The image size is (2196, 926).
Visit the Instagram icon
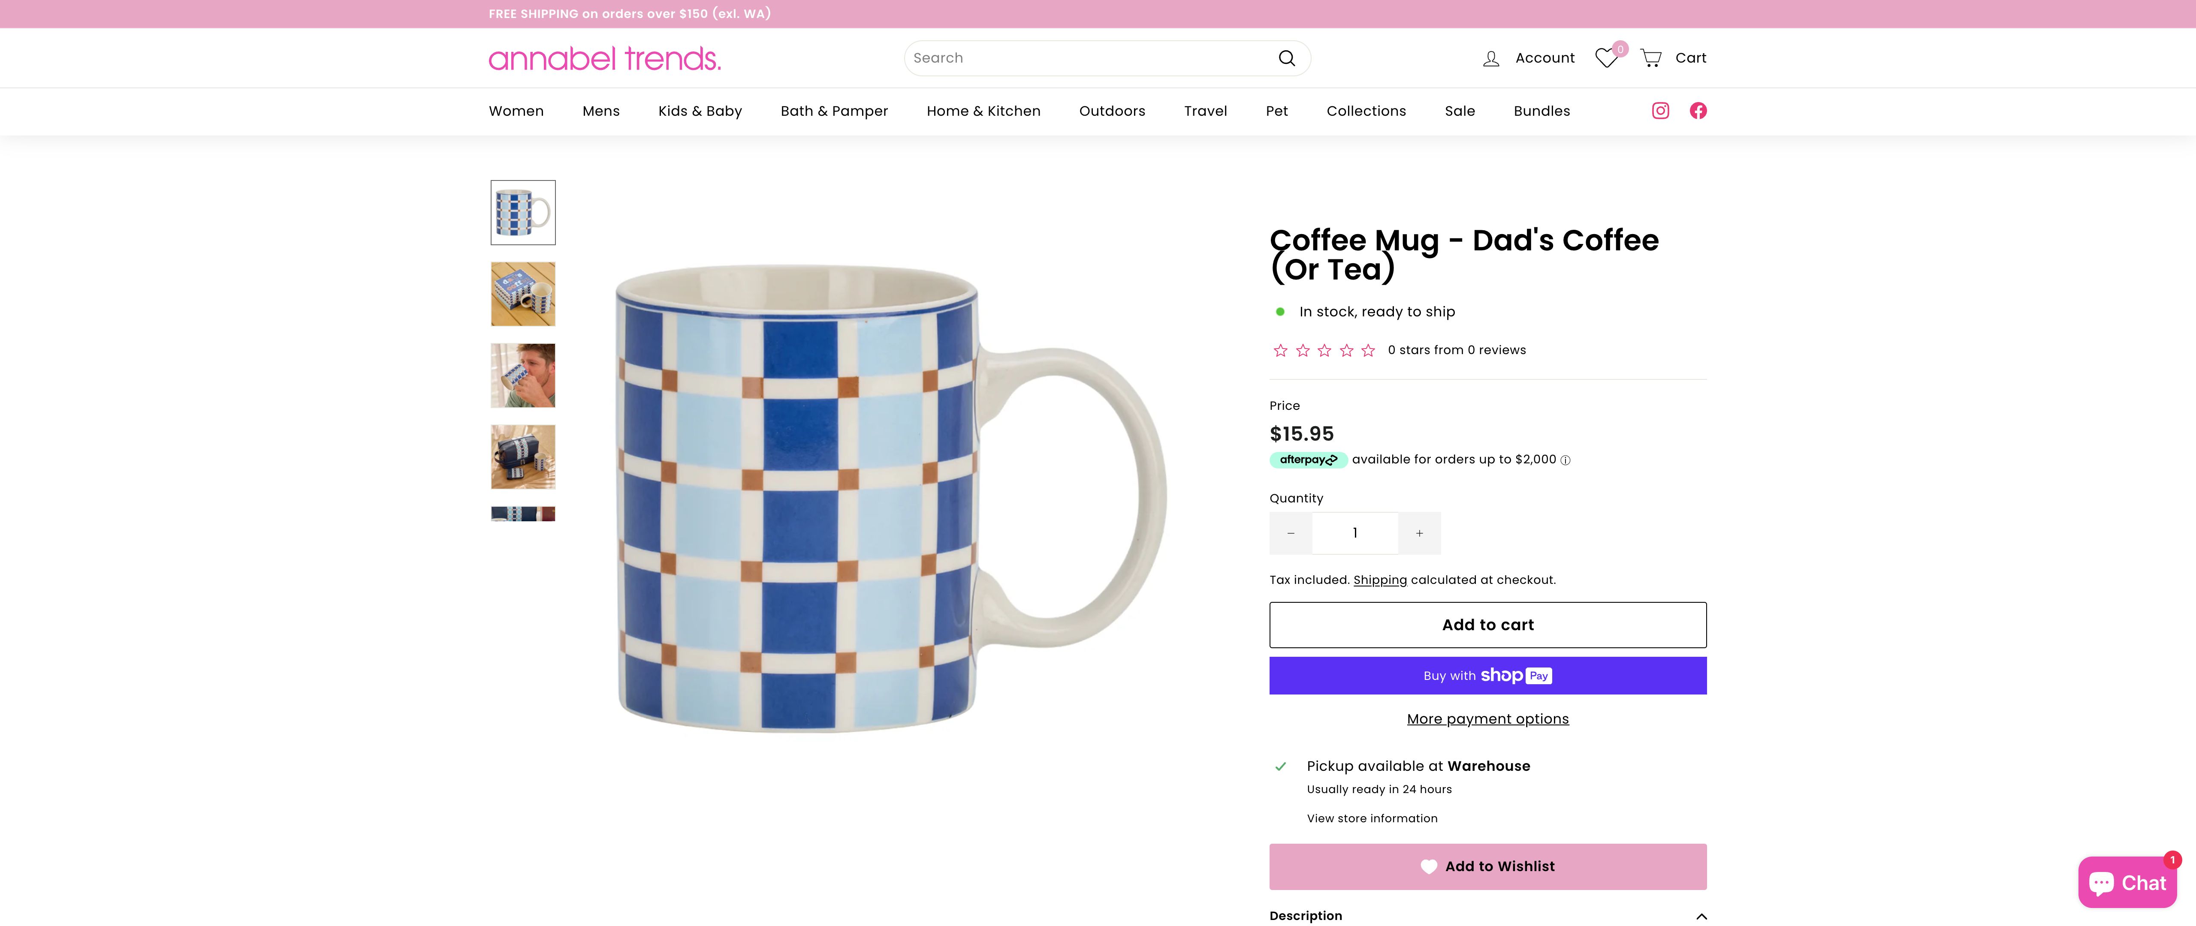(x=1660, y=111)
